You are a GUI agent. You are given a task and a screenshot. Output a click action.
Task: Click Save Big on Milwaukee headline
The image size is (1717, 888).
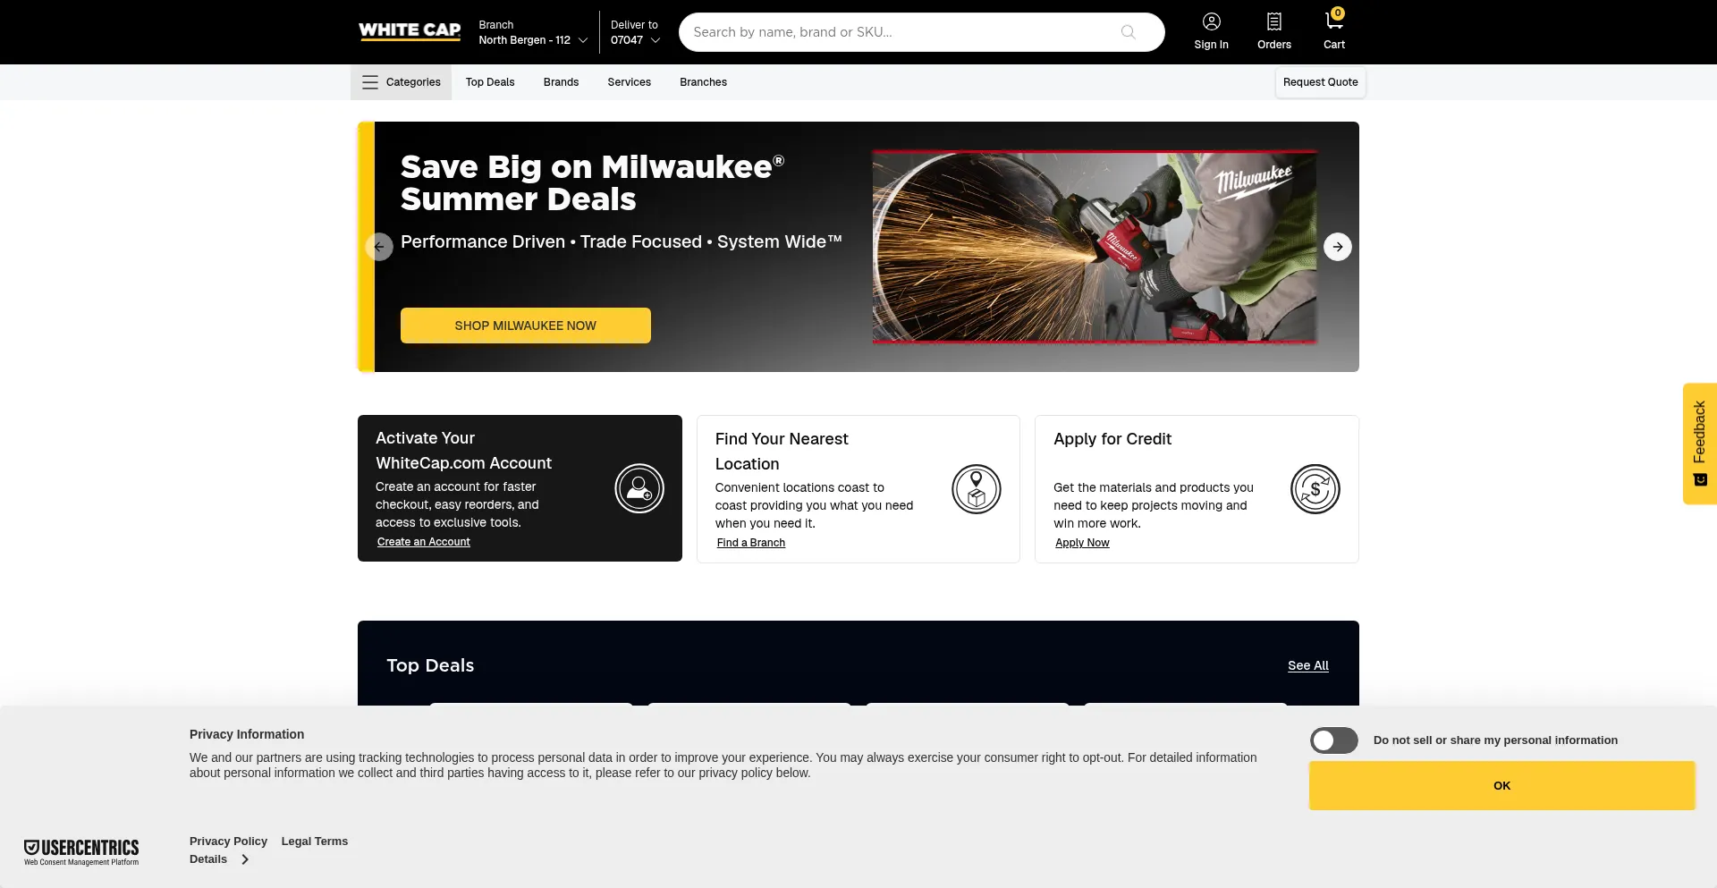pyautogui.click(x=592, y=182)
